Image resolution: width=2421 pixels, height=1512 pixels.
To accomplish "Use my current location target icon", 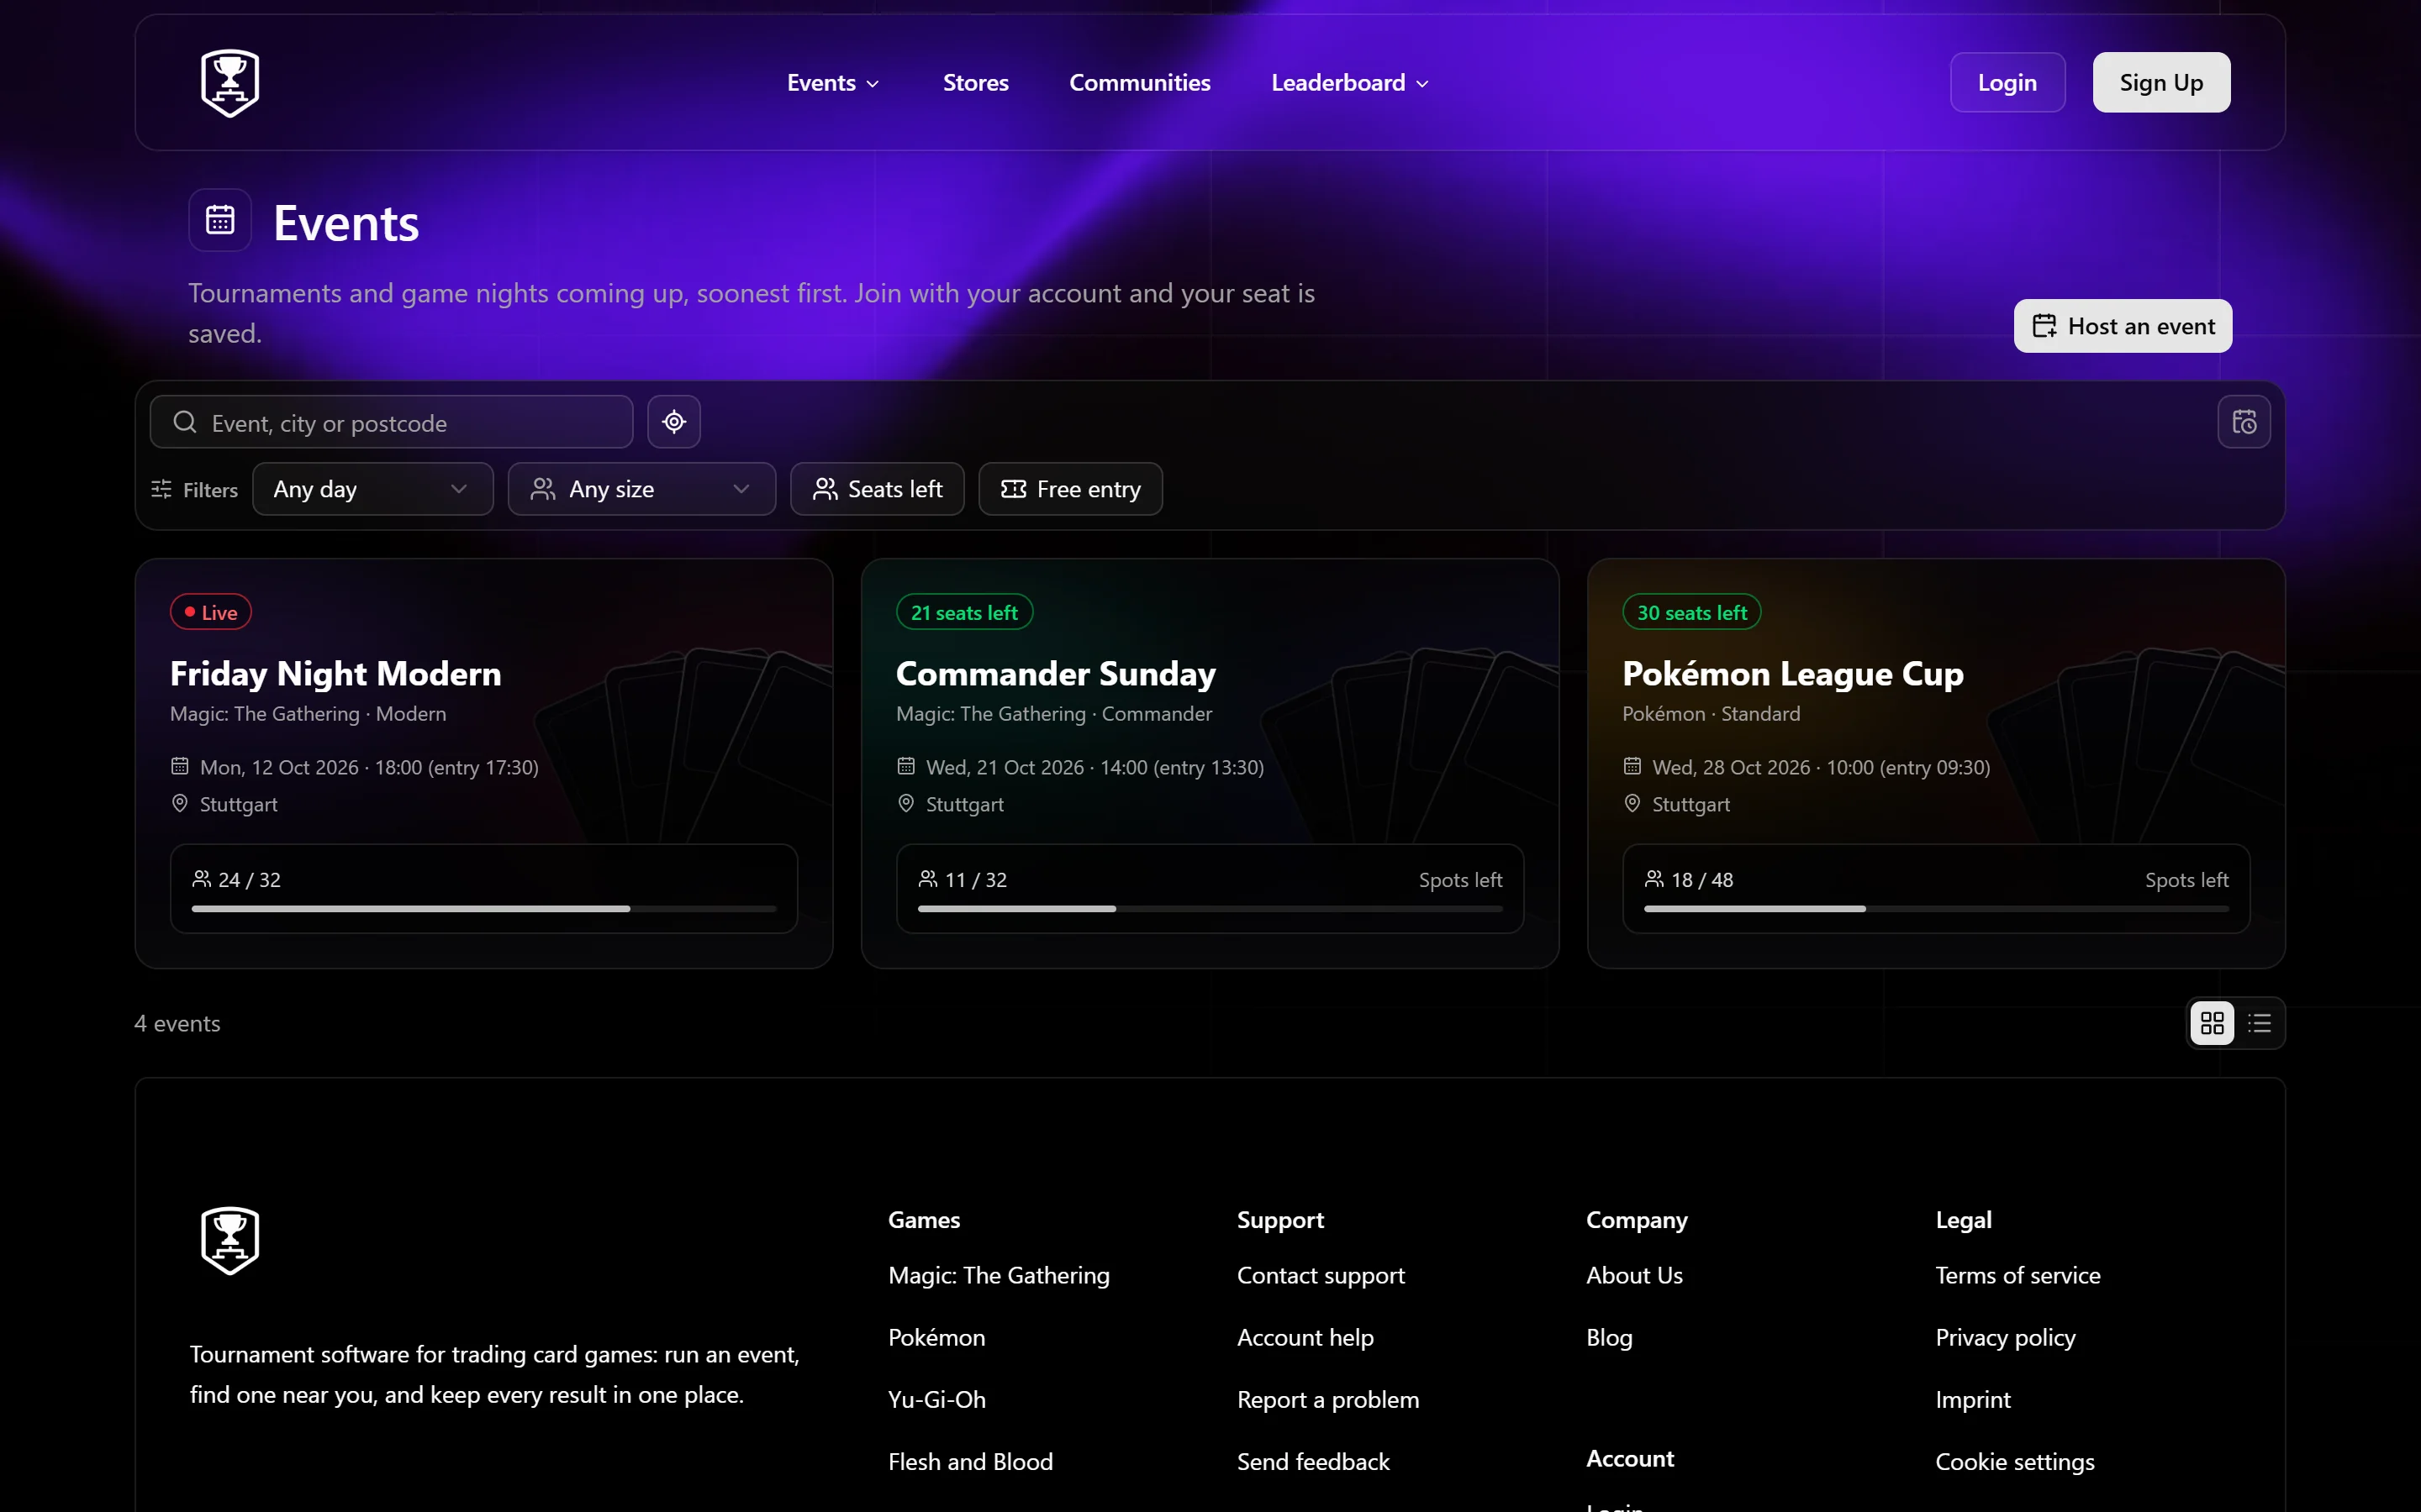I will point(674,422).
